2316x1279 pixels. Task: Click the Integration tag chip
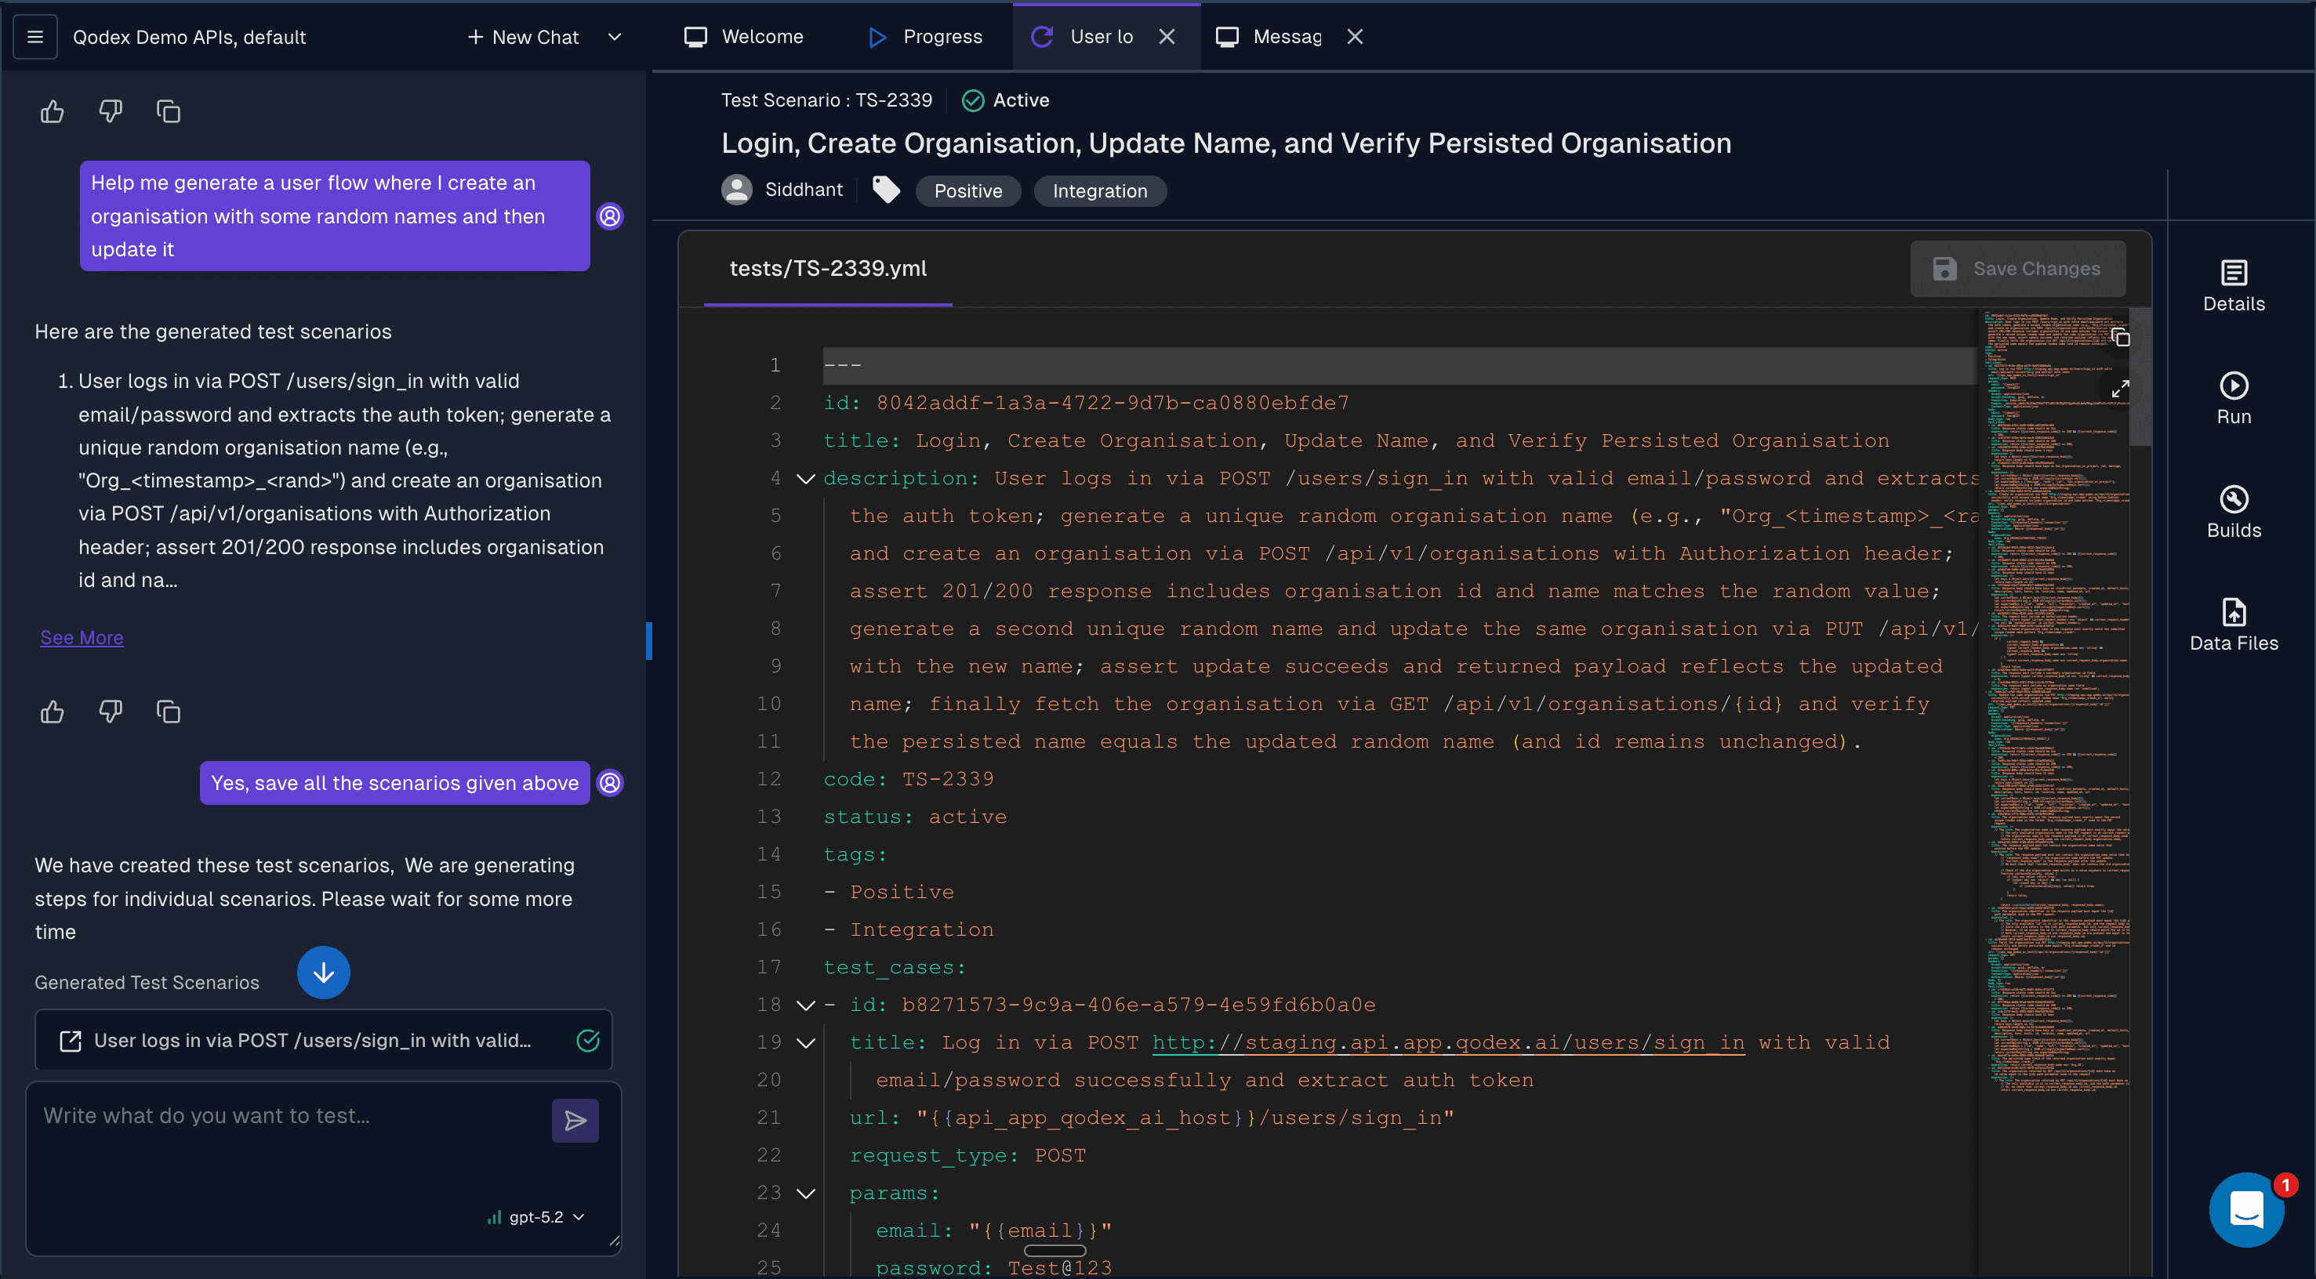(1101, 190)
